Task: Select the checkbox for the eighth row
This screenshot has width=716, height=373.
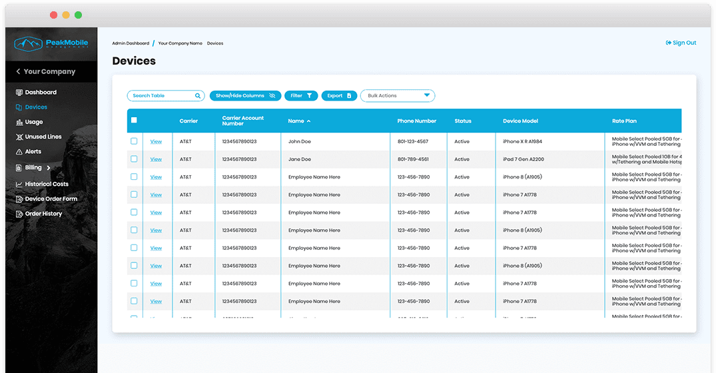Action: [x=134, y=265]
